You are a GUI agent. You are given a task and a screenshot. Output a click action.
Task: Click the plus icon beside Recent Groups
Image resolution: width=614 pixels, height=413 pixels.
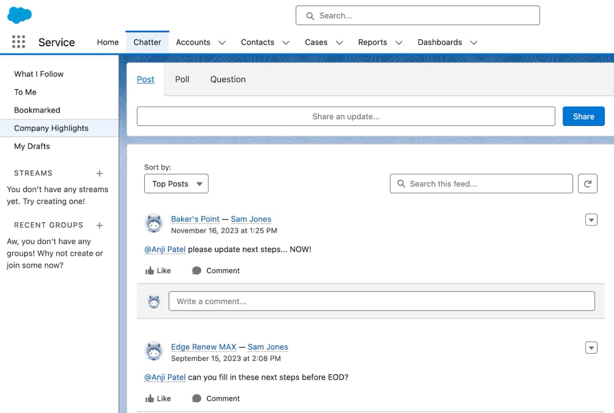[x=100, y=225]
